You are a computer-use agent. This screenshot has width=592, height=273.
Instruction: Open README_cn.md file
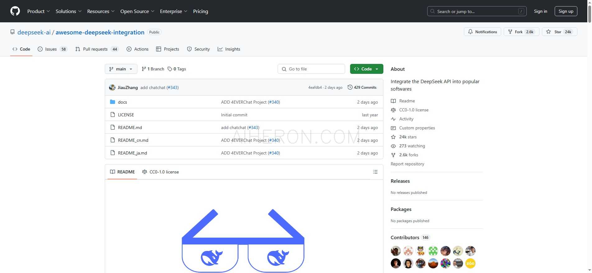click(133, 140)
